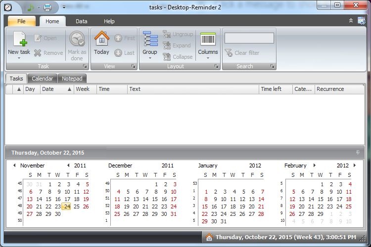Go to next year arrow after 2012
This screenshot has width=371, height=247.
point(355,165)
